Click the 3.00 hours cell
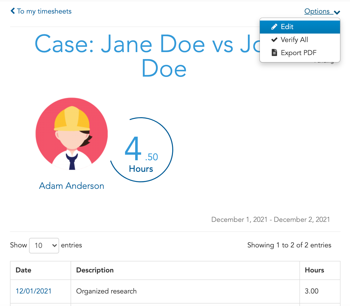The image size is (350, 306). click(x=320, y=291)
